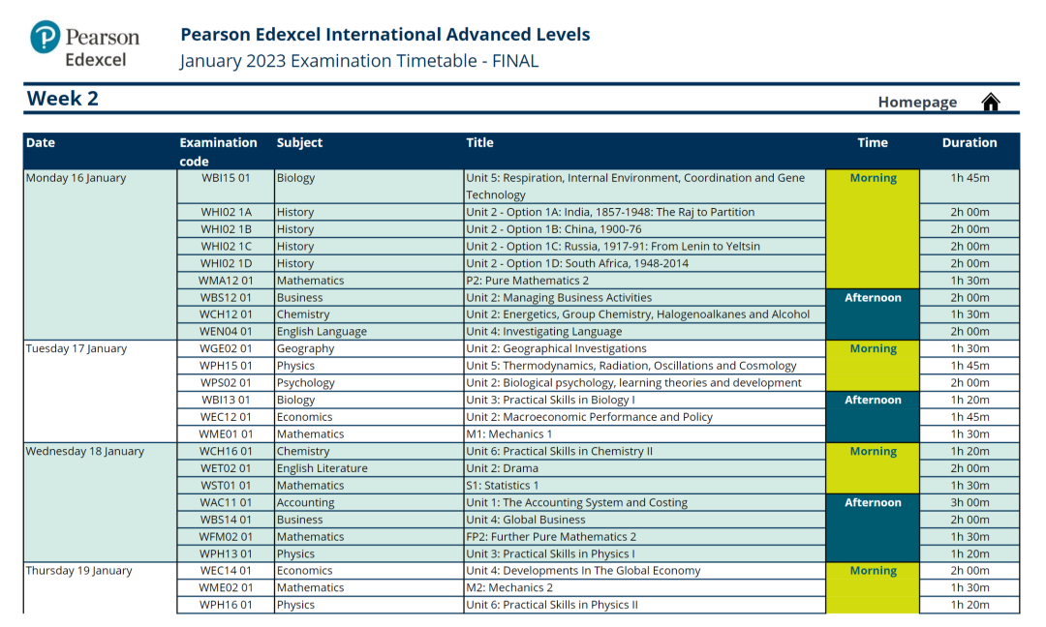
Task: Select the 'Week 2' heading
Action: [63, 99]
